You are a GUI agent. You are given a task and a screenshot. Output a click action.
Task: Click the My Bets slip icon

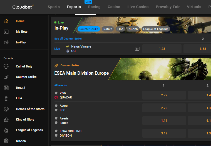point(6,32)
